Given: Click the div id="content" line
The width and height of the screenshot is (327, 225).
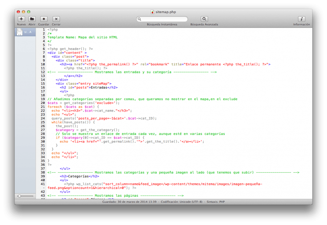Looking at the screenshot, I should (x=67, y=53).
